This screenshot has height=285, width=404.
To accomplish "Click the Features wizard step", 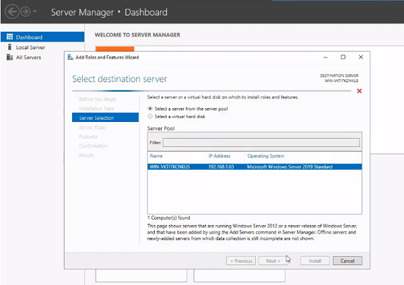I will point(88,137).
